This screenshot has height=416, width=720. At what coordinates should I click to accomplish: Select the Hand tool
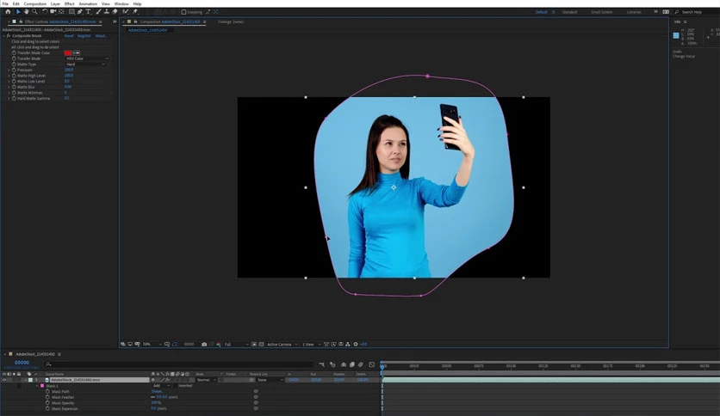[27, 11]
